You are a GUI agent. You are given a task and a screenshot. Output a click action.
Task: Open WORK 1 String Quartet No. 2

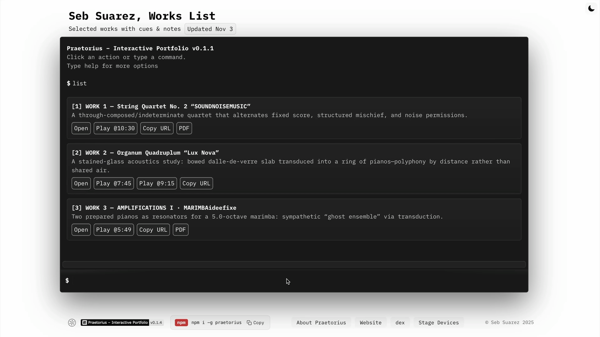tap(81, 128)
